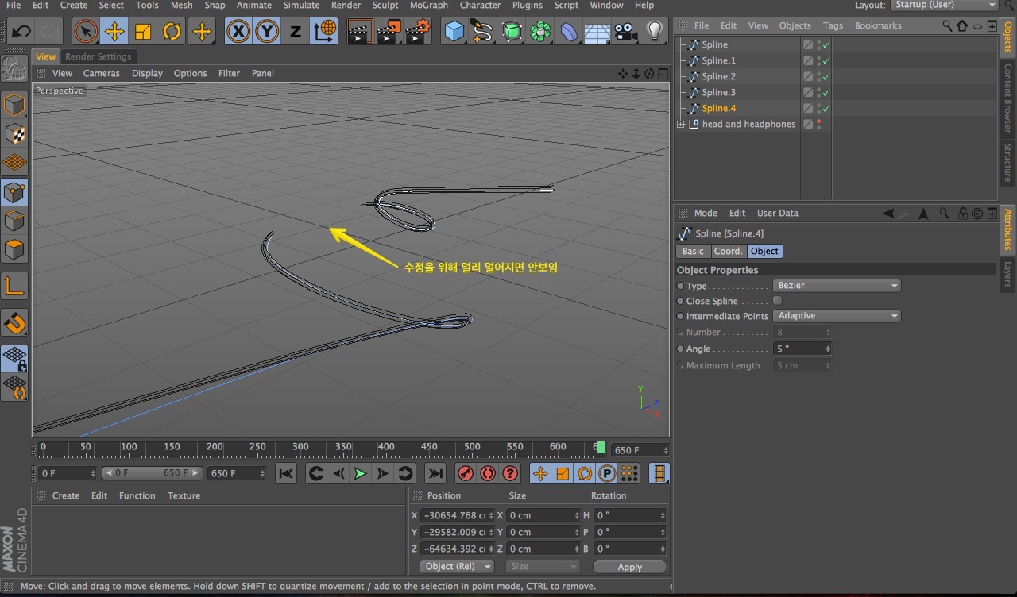The width and height of the screenshot is (1017, 597).
Task: Activate the Scale tool in top toolbar
Action: (x=143, y=32)
